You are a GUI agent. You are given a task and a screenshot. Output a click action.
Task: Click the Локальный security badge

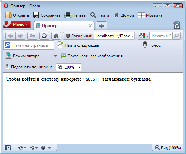pyautogui.click(x=79, y=36)
